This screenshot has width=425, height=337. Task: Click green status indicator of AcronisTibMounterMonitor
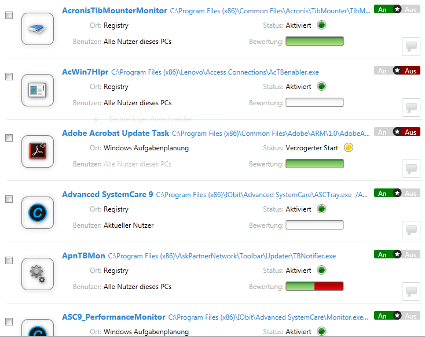pyautogui.click(x=321, y=25)
